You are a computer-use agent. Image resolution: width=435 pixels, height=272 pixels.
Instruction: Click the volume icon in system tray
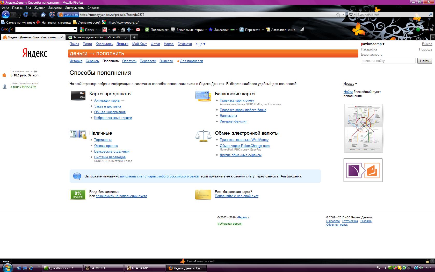pos(421,268)
